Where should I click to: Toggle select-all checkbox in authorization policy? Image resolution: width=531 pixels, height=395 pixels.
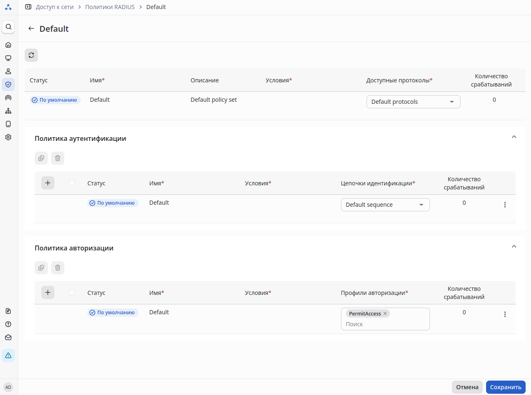(x=72, y=292)
